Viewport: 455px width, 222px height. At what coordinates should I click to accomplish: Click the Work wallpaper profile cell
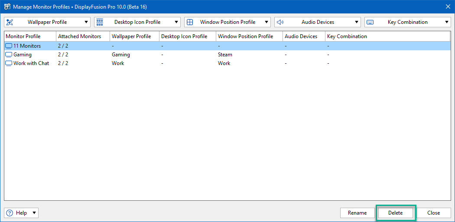(118, 63)
